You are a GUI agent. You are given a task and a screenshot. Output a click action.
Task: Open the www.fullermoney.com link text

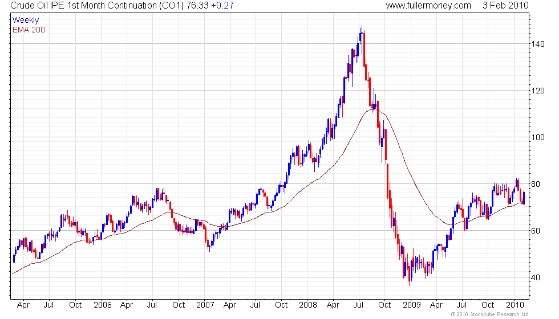[x=428, y=6]
